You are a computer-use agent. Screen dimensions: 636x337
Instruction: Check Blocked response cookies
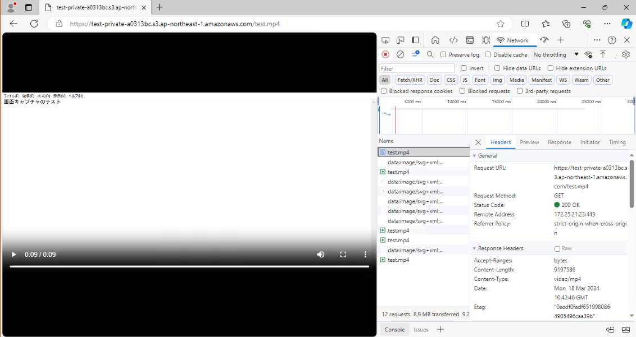coord(384,91)
